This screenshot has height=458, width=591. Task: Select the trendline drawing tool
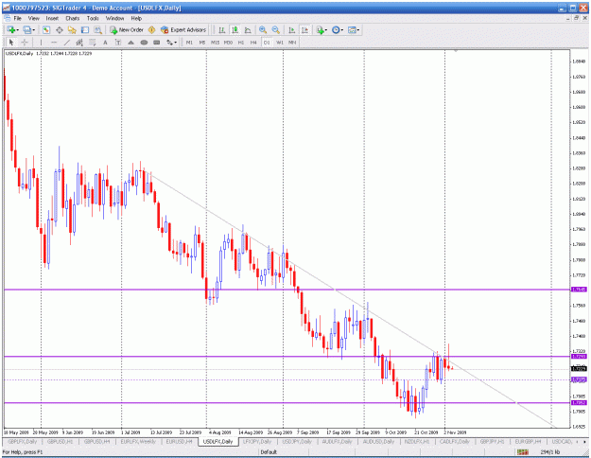[67, 43]
